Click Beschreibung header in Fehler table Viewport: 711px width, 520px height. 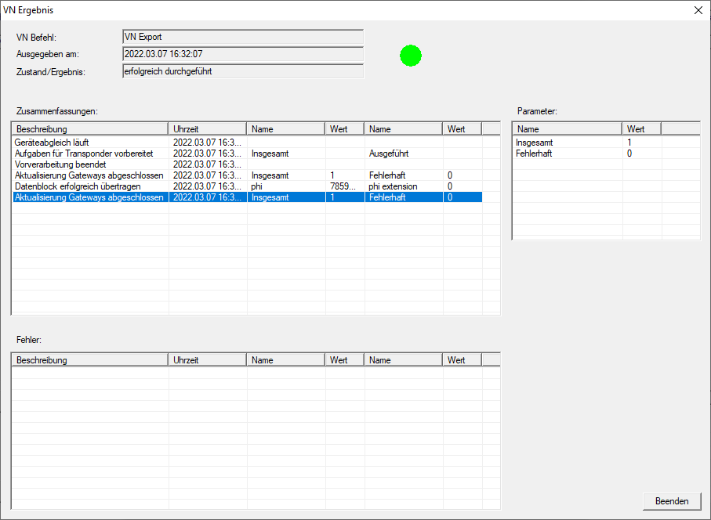tap(90, 360)
